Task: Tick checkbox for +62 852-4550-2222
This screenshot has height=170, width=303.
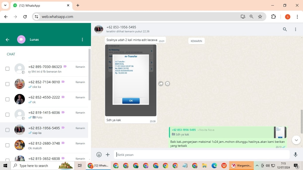Action: 8,99
